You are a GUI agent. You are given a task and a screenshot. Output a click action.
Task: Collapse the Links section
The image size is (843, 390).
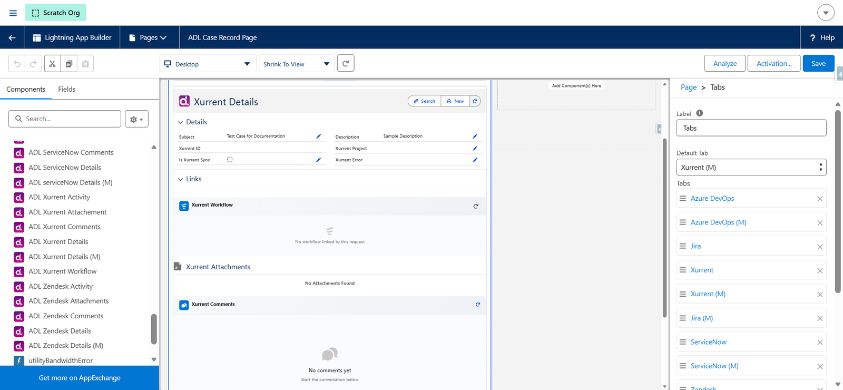pyautogui.click(x=180, y=179)
